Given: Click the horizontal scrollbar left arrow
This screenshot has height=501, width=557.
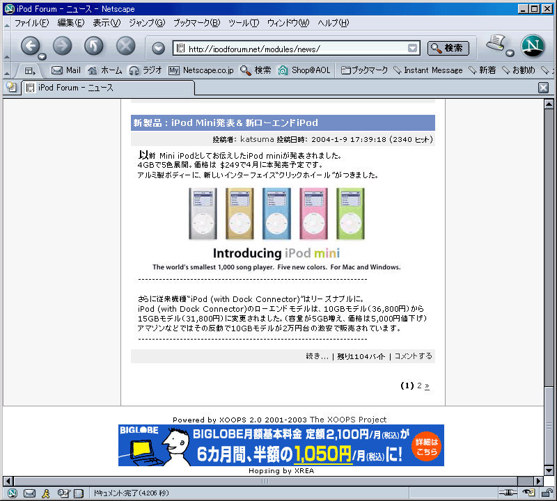Looking at the screenshot, I should click(x=8, y=481).
